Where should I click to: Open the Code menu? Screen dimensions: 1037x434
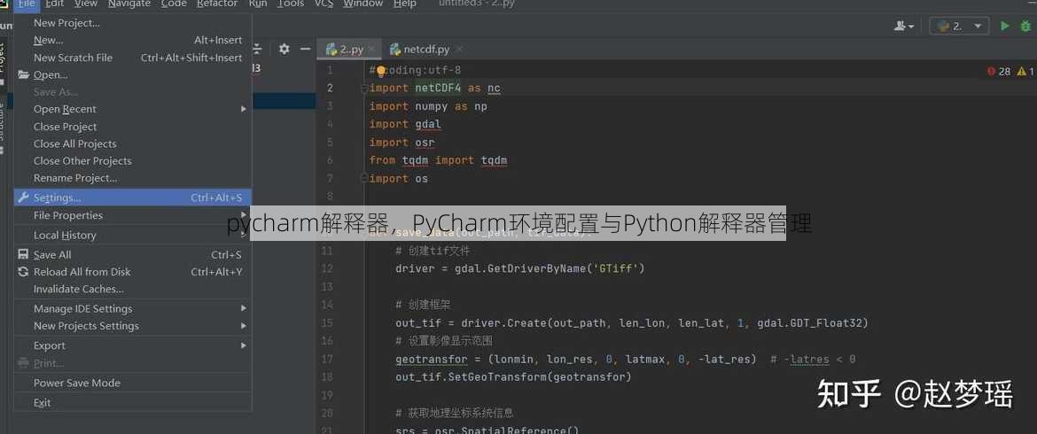tap(174, 4)
